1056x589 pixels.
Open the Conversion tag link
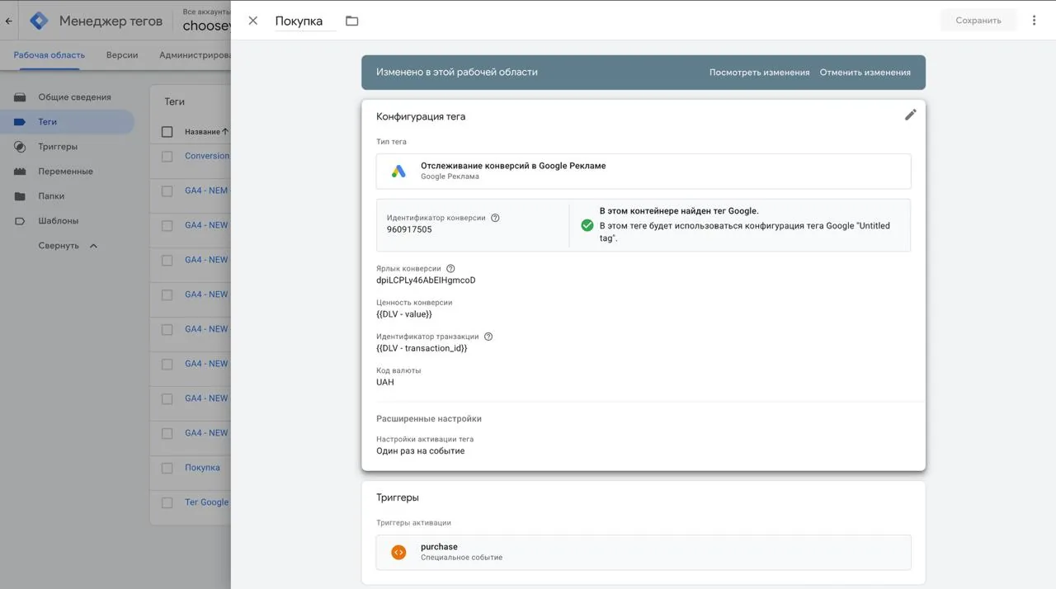pyautogui.click(x=207, y=156)
